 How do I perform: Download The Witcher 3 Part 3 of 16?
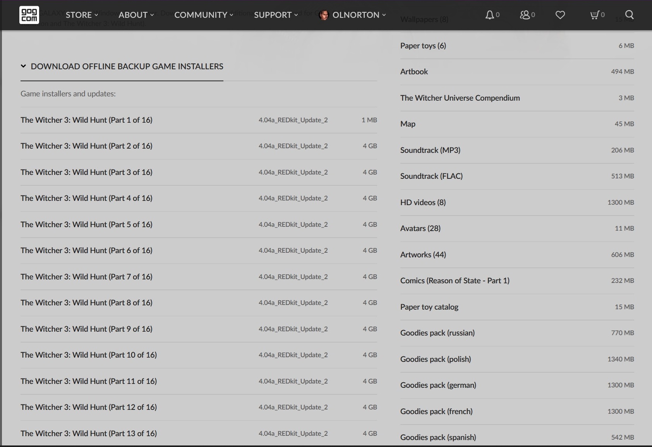[x=199, y=172]
